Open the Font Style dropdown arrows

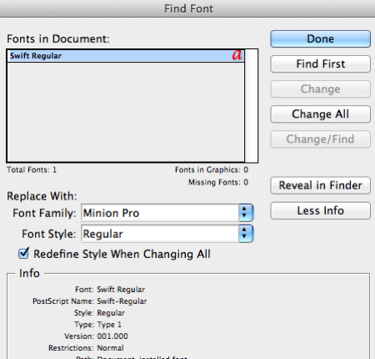tap(246, 234)
